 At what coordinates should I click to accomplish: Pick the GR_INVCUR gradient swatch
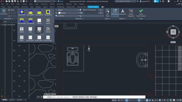point(30,21)
